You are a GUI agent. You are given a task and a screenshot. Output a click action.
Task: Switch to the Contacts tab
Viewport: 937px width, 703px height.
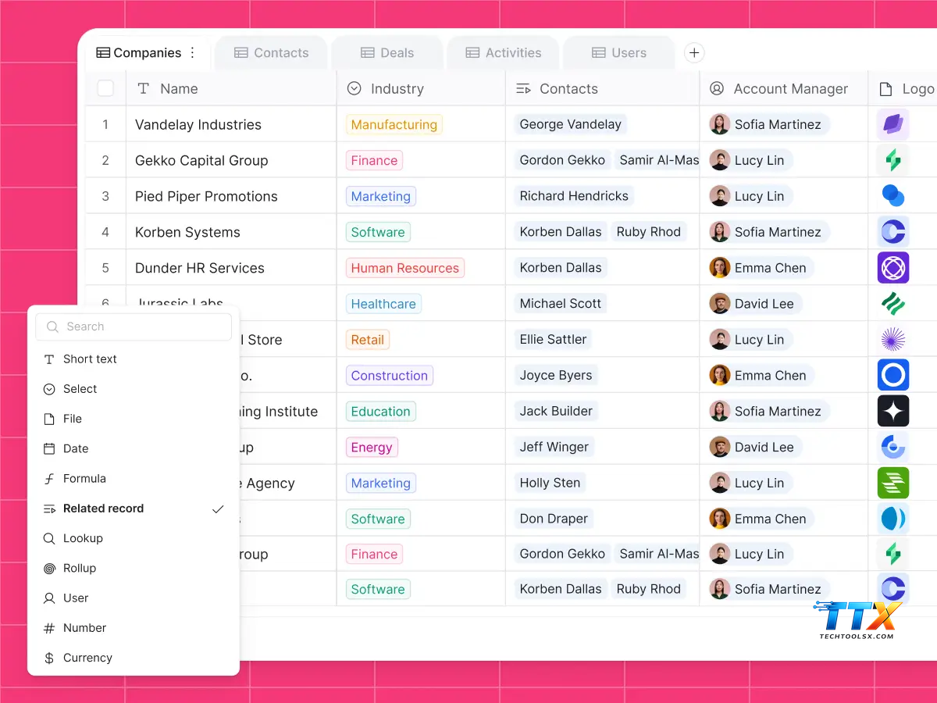click(271, 53)
